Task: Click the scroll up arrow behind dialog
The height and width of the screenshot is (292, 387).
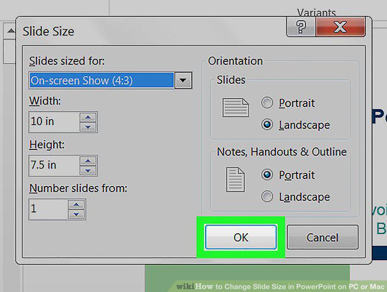Action: pos(11,31)
